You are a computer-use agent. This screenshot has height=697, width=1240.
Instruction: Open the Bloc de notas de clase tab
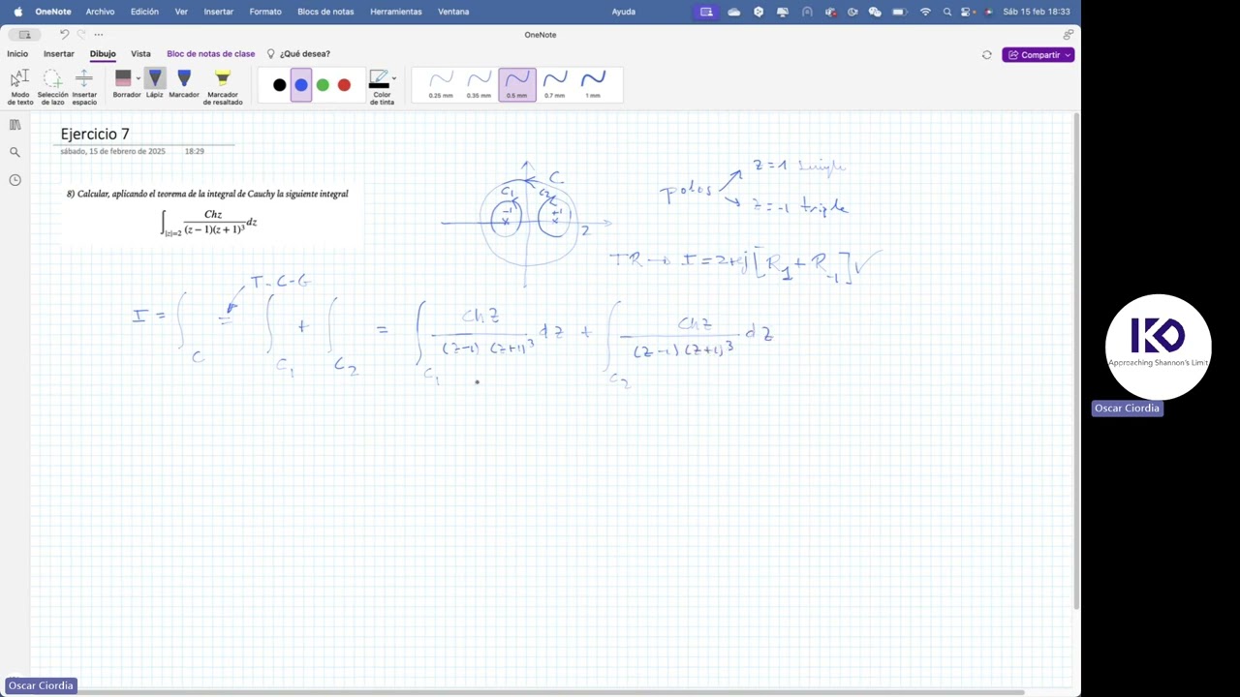(x=211, y=54)
